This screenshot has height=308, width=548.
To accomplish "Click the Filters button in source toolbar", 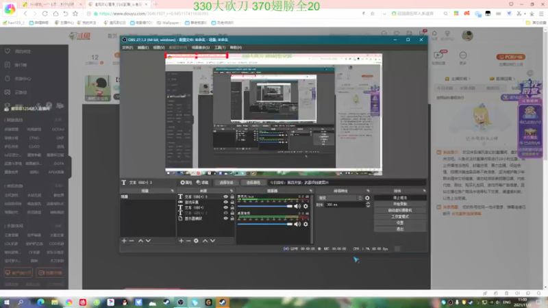I will 202,182.
